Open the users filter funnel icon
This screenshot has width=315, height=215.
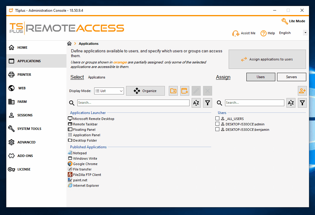pyautogui.click(x=302, y=103)
